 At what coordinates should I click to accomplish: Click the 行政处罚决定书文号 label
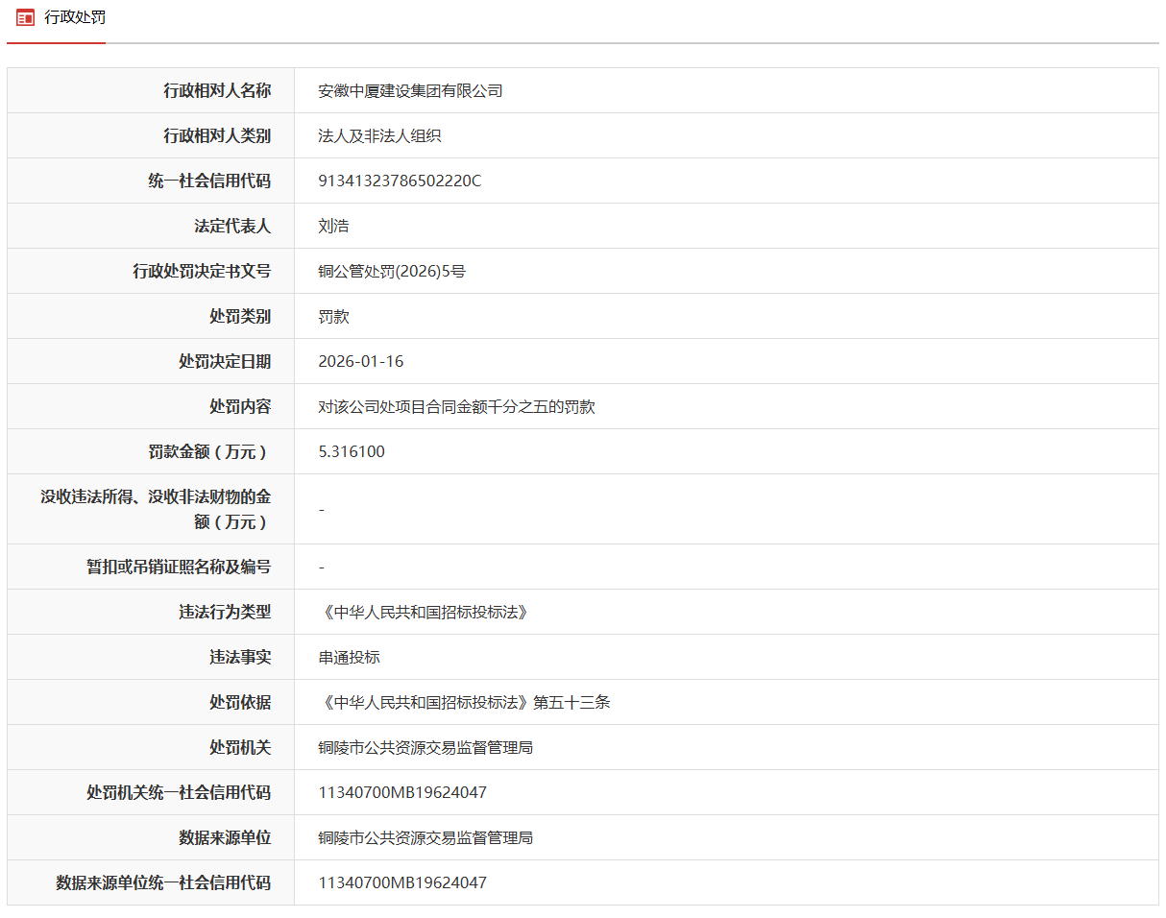(202, 271)
